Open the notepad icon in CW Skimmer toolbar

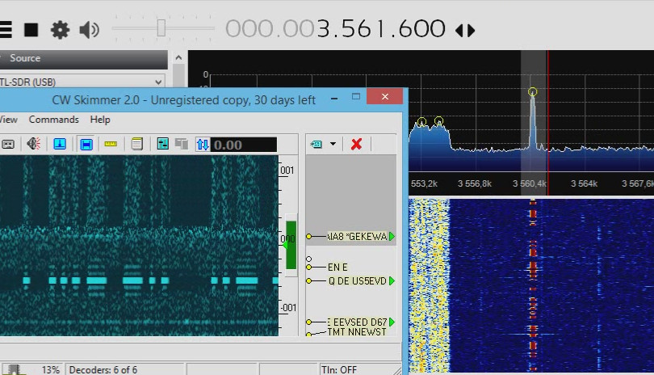136,144
